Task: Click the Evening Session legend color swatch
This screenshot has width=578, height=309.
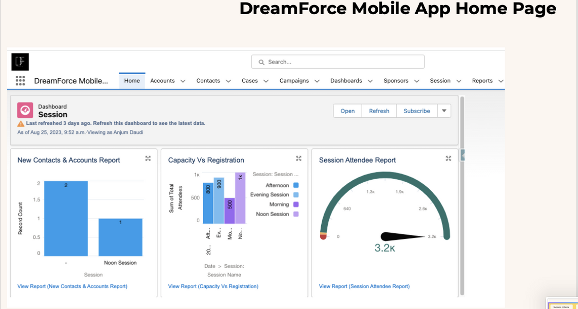Action: (x=296, y=195)
